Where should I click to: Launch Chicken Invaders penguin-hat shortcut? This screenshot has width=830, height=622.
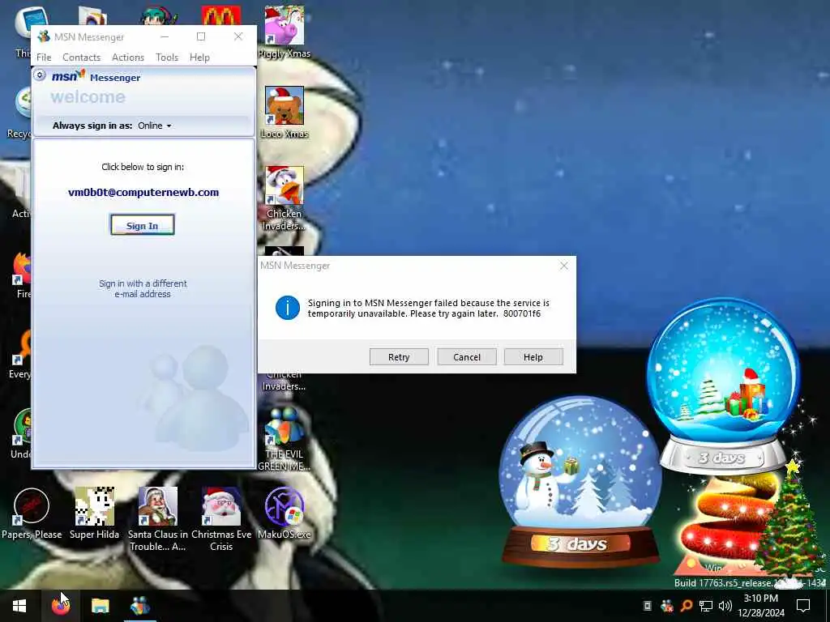[285, 198]
